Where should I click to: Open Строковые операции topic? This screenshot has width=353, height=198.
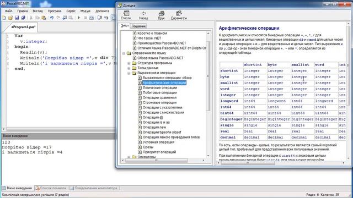159,103
